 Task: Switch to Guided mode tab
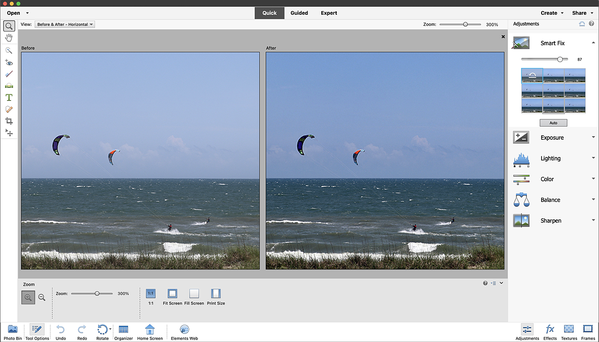[x=299, y=13]
